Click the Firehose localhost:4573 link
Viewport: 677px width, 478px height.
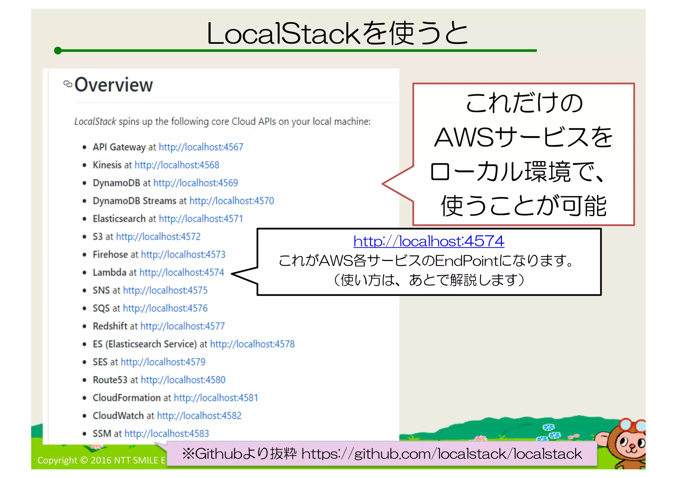pyautogui.click(x=183, y=254)
